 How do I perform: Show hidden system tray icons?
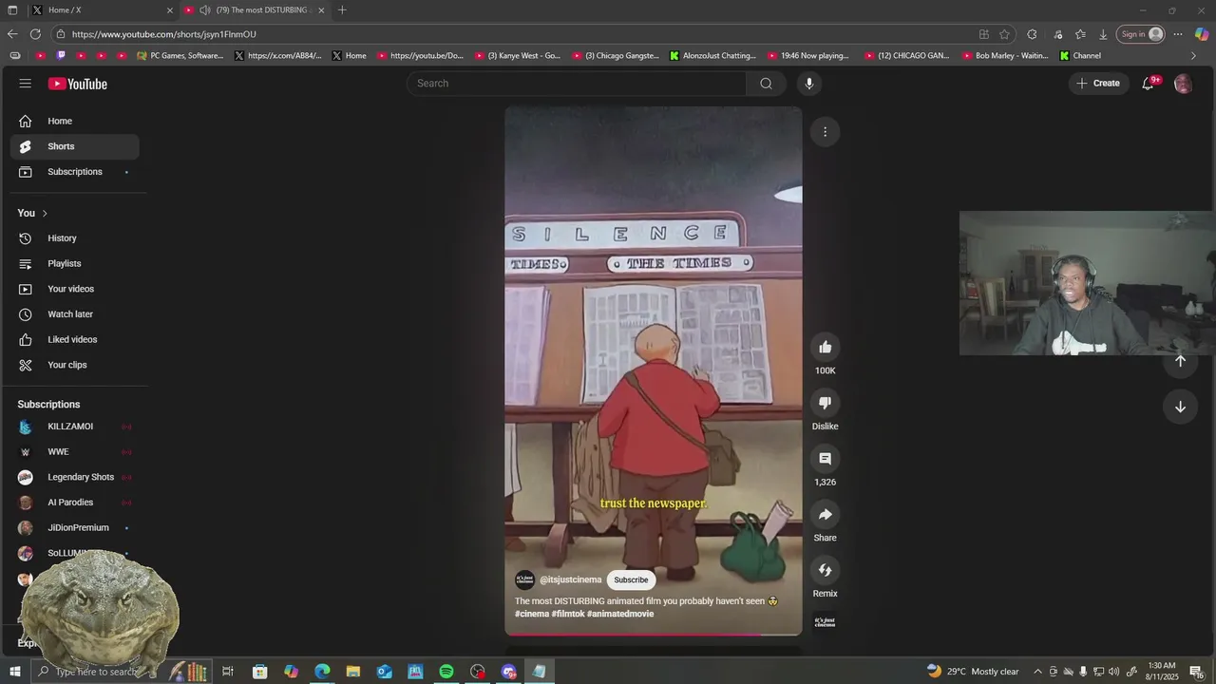1037,672
